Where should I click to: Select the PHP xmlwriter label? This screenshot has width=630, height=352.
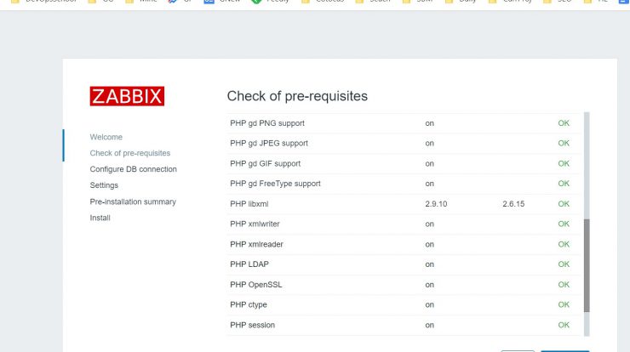255,224
